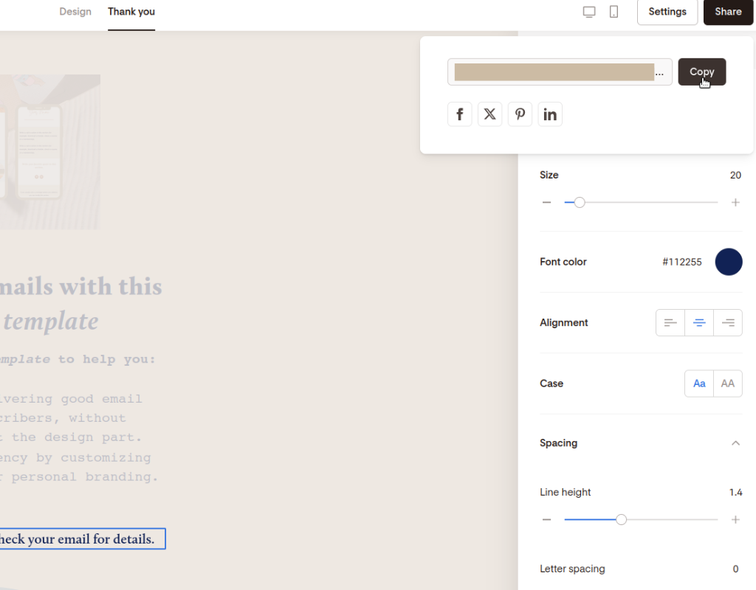This screenshot has width=756, height=590.
Task: Click the letter spacing value 0
Action: 735,569
